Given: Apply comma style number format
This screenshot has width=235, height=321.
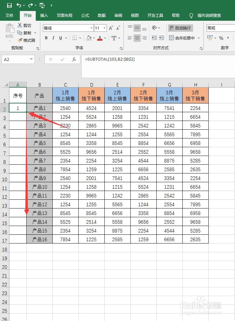Looking at the screenshot, I should coord(228,38).
